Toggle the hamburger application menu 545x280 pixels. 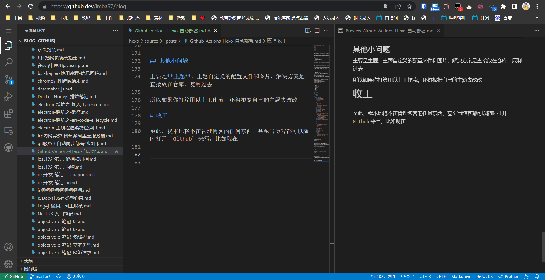click(x=9, y=31)
